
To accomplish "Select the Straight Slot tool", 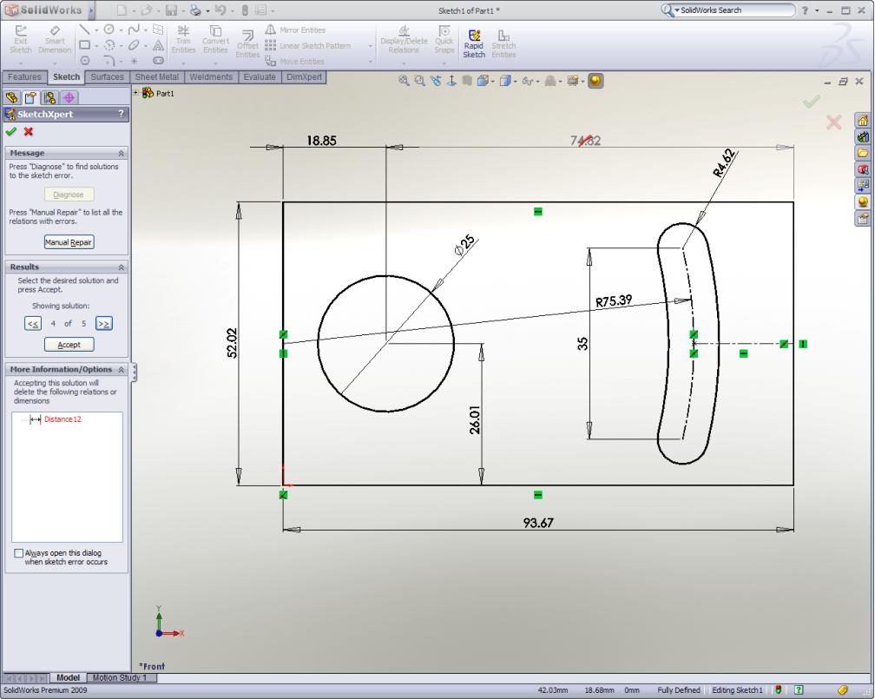I will (x=159, y=60).
